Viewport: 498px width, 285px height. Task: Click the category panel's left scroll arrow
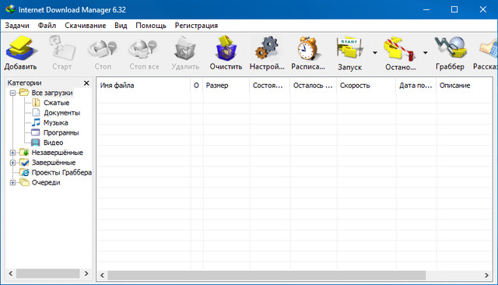coord(10,273)
